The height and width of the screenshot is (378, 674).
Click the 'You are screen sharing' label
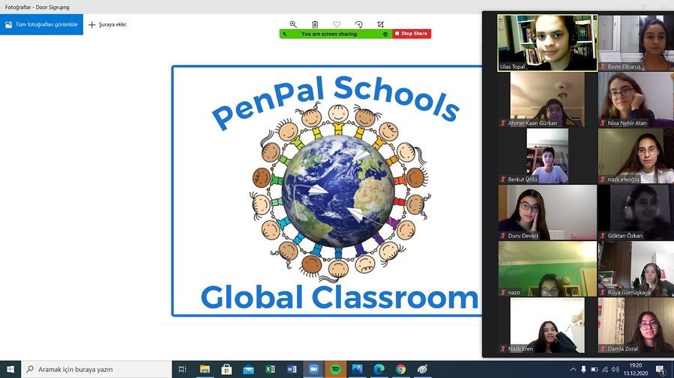coord(329,34)
